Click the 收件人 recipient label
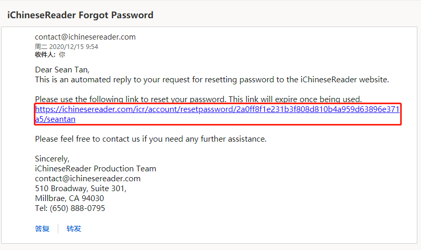 coord(45,54)
